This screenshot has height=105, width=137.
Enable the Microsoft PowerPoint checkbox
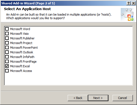point(7,48)
